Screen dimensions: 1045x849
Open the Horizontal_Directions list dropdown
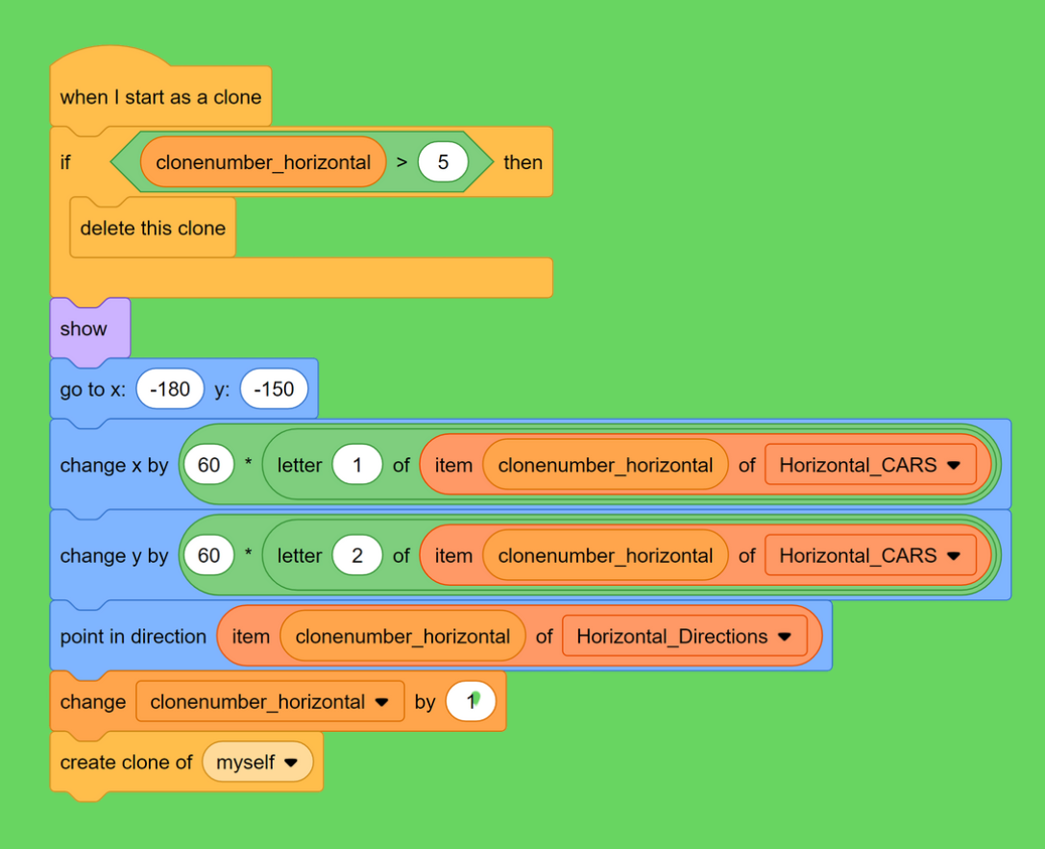click(x=784, y=637)
